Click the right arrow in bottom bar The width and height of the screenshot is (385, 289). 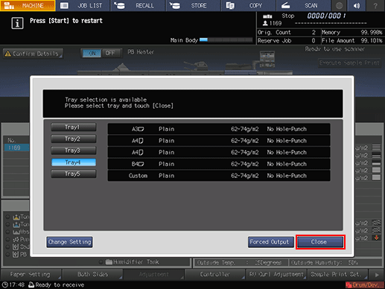[x=377, y=275]
